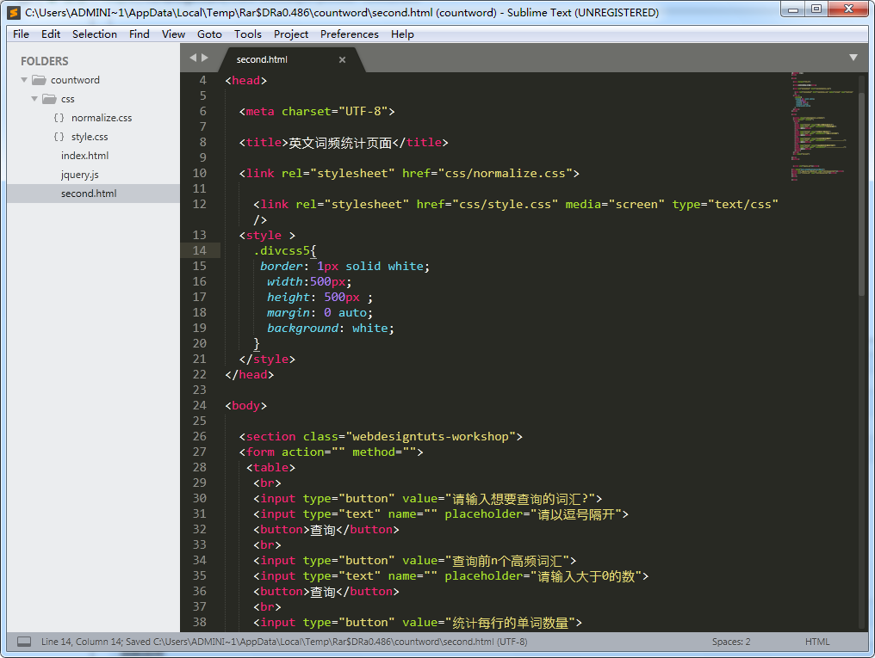Click line number 14 in gutter
This screenshot has width=875, height=658.
199,250
